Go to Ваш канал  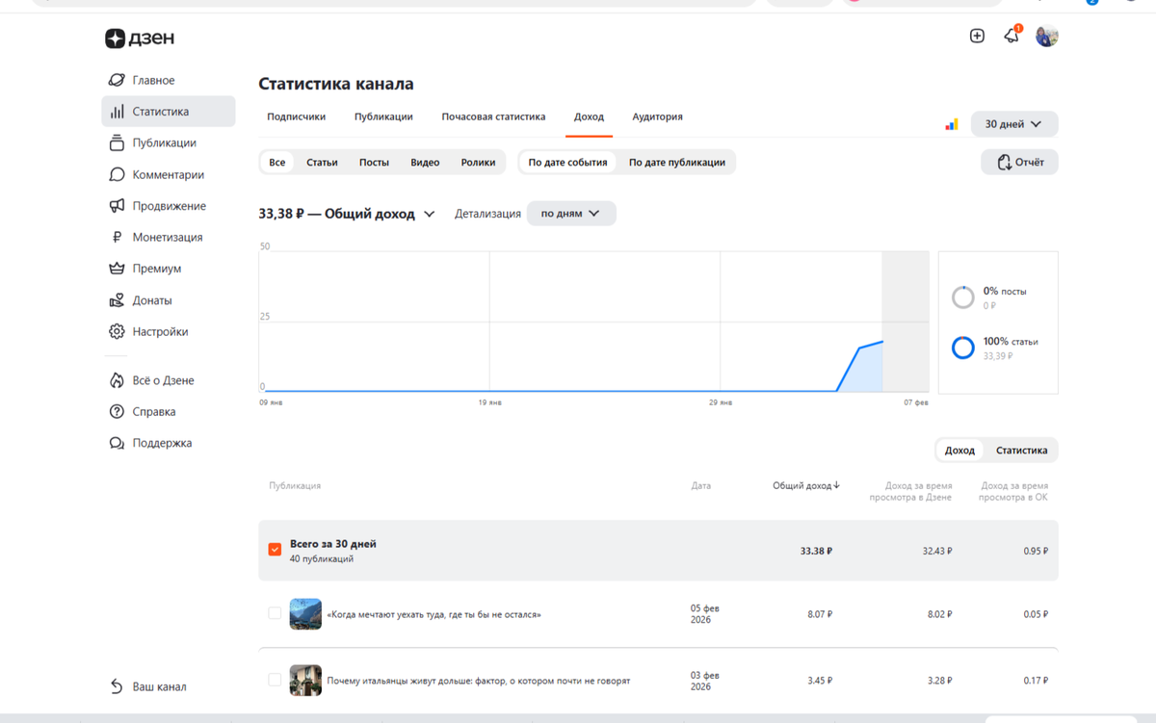click(159, 686)
